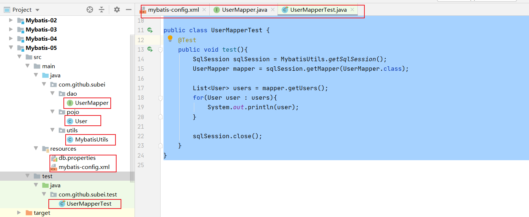Close the UserMapper.java editor tab

272,10
